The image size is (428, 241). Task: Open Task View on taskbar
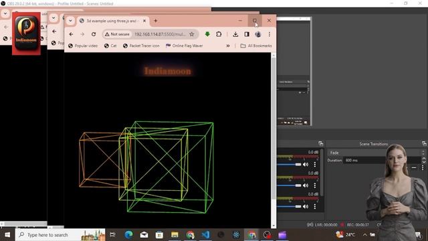112,235
